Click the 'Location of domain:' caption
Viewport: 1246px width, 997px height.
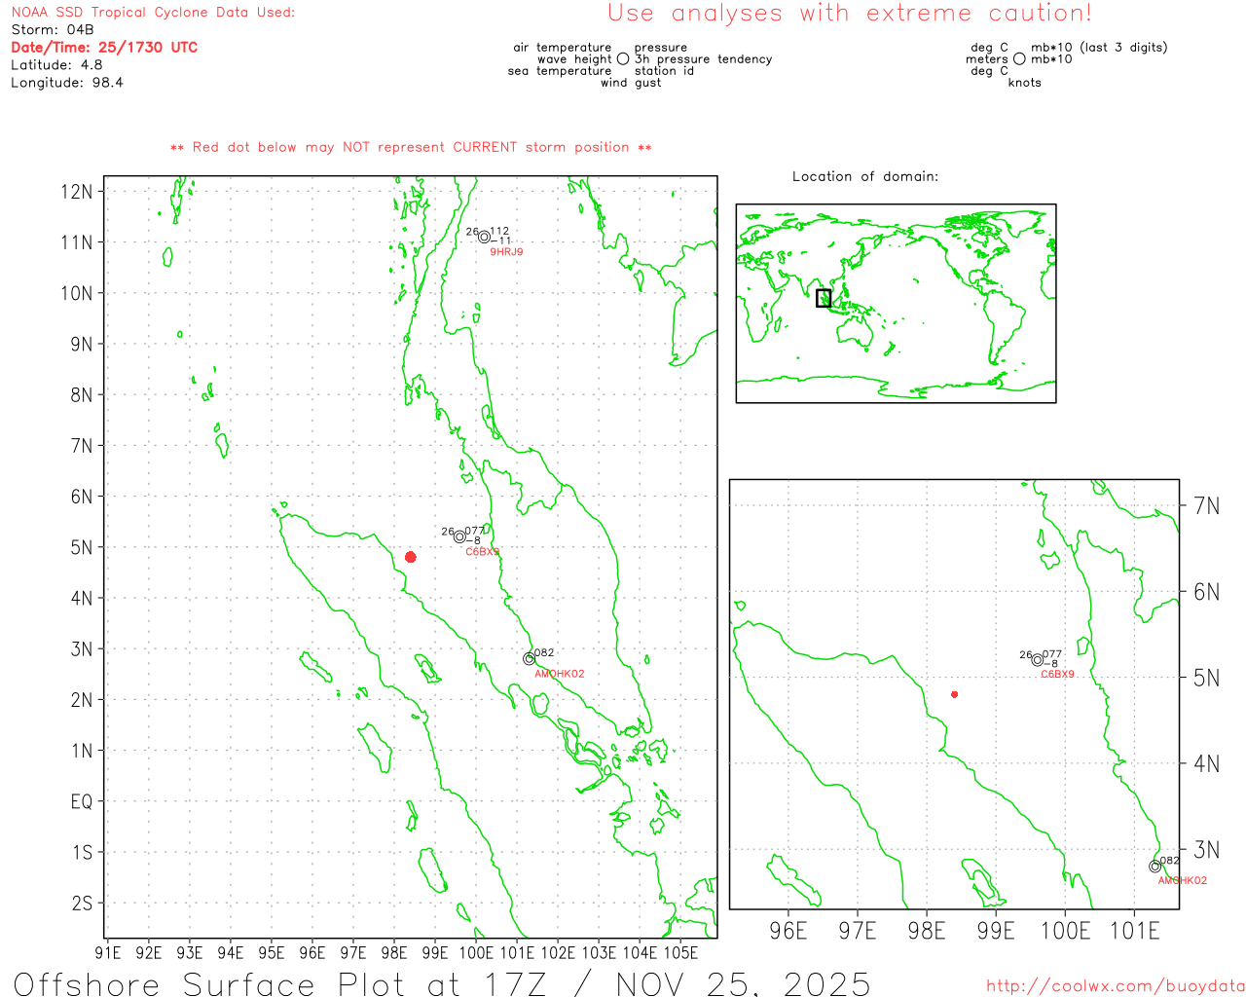(864, 176)
